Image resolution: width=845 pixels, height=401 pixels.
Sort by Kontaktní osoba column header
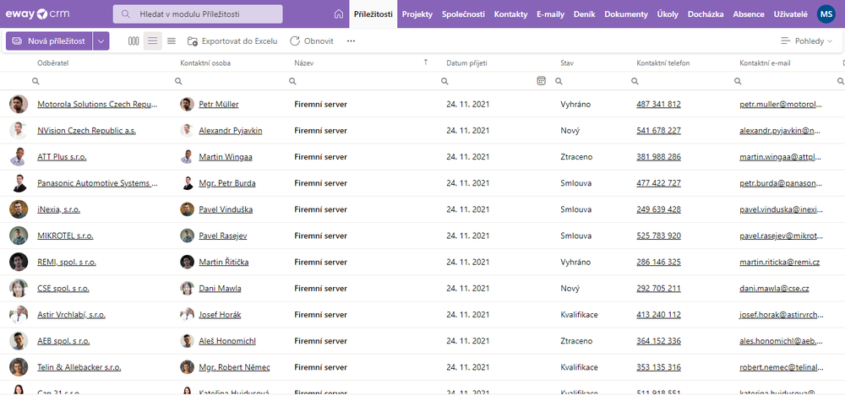pyautogui.click(x=205, y=63)
